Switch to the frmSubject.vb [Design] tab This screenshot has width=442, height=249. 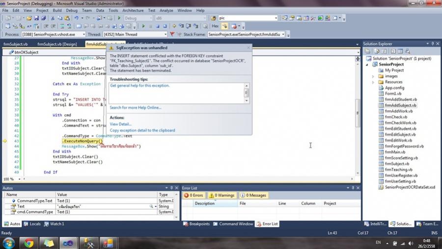[57, 44]
